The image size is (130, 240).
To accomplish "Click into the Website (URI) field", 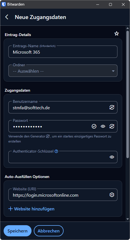I will 59,195.
